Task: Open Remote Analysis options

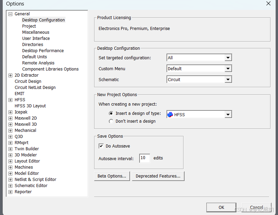Action: coord(38,63)
